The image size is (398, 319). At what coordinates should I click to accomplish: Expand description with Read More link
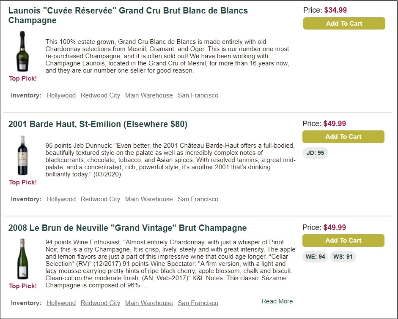(277, 301)
